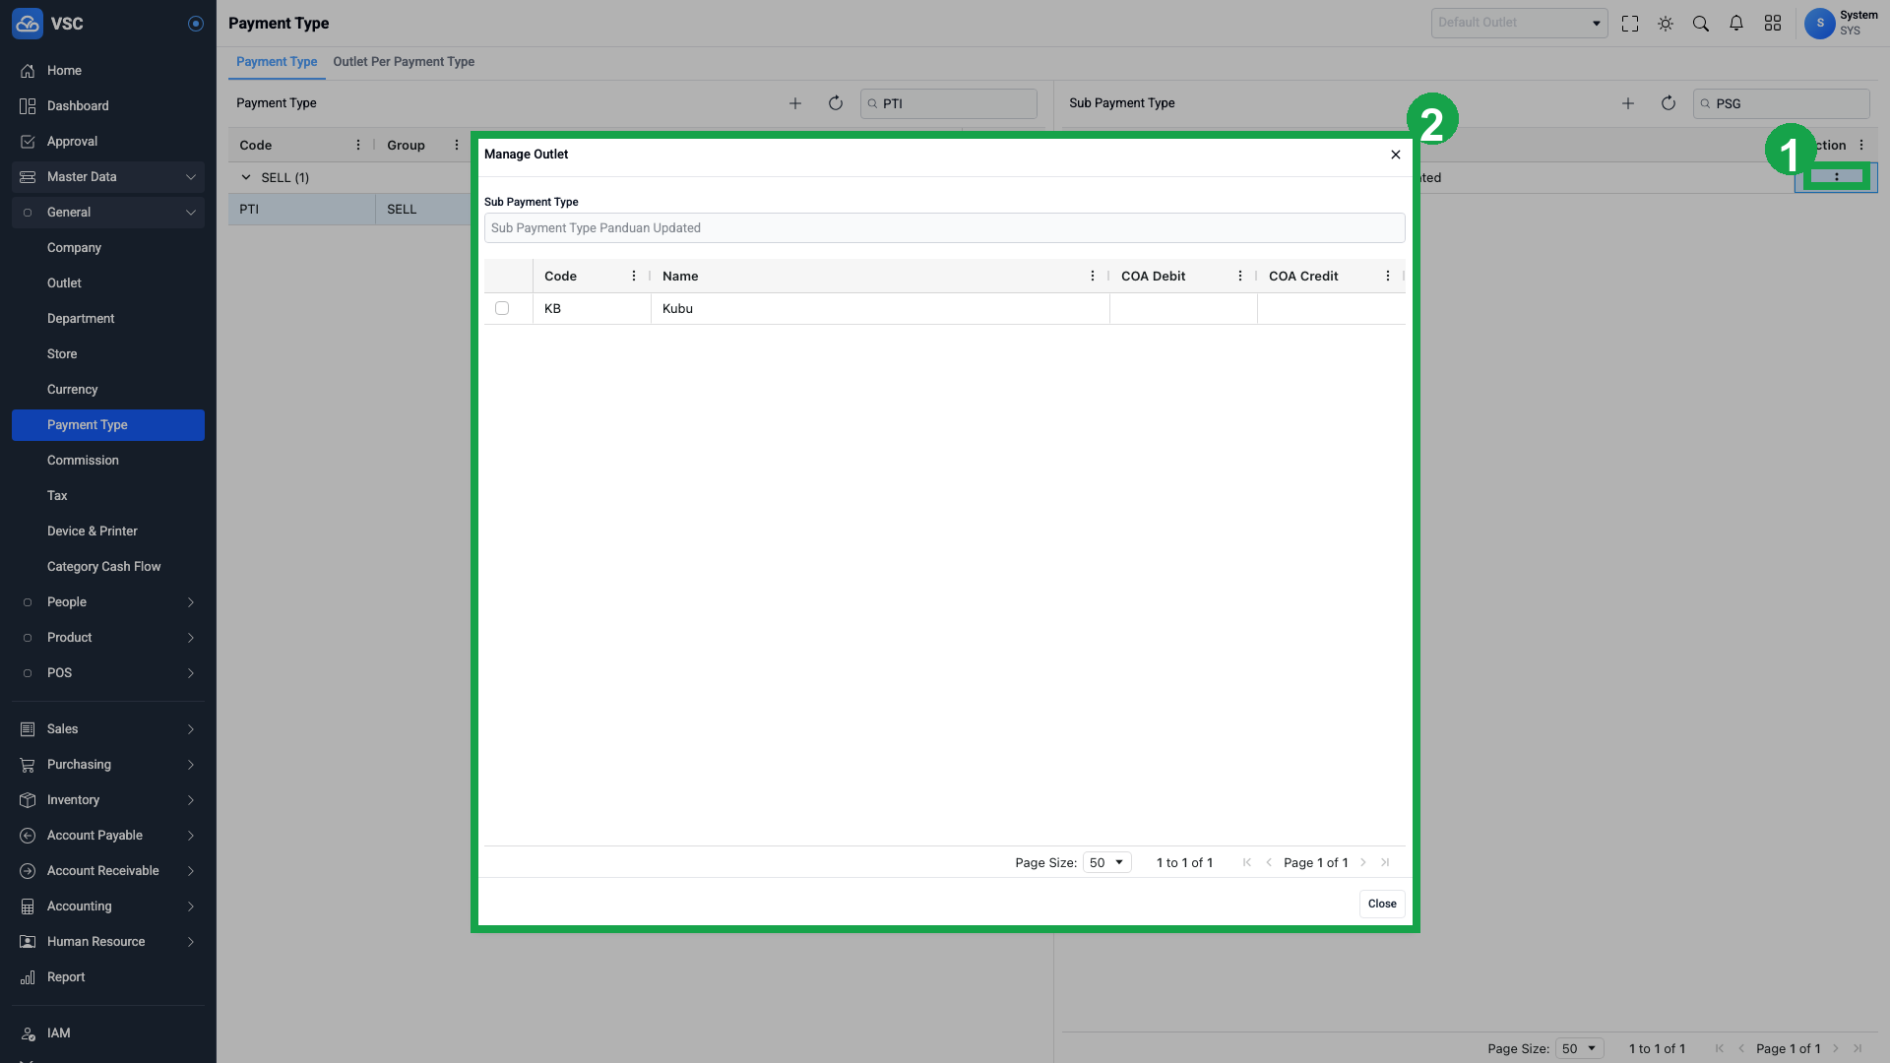1890x1063 pixels.
Task: Expand Account Receivable section
Action: point(108,871)
